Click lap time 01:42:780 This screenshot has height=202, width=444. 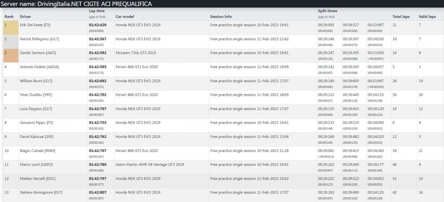(98, 165)
